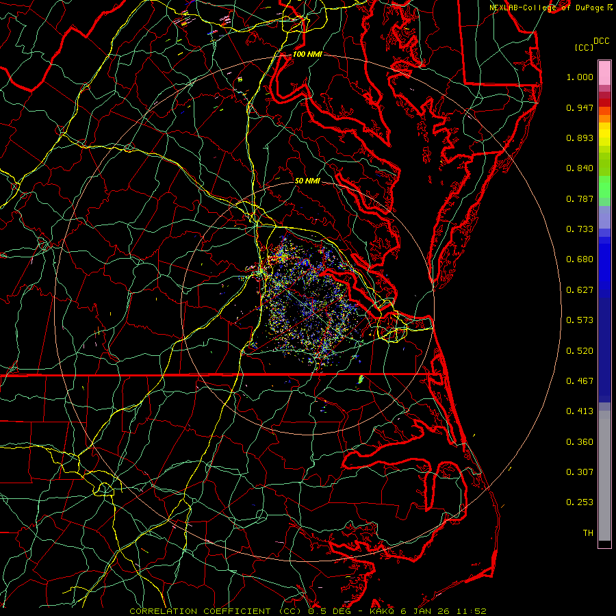
Task: Click the 0.893 legend value
Action: [x=580, y=138]
